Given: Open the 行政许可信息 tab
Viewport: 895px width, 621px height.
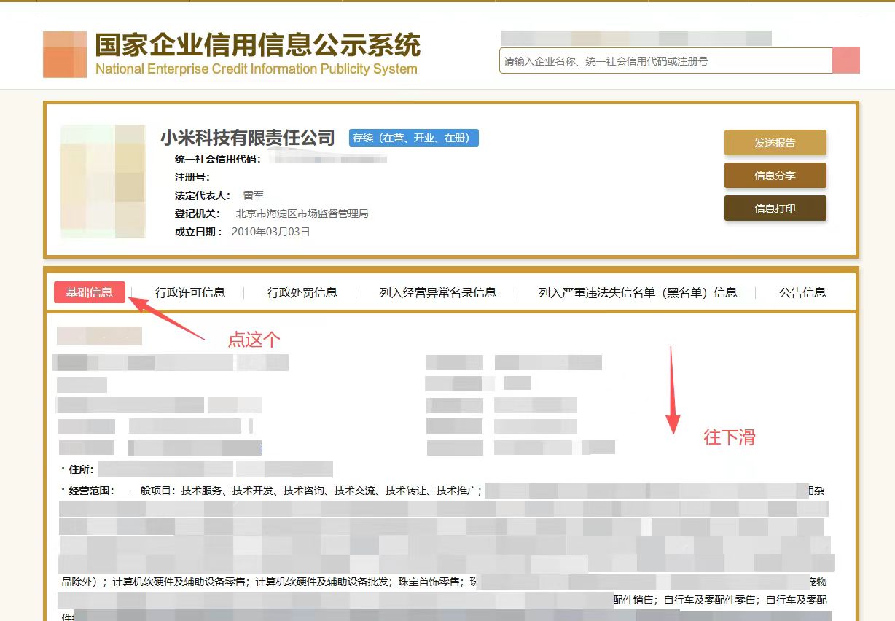Looking at the screenshot, I should pyautogui.click(x=191, y=292).
